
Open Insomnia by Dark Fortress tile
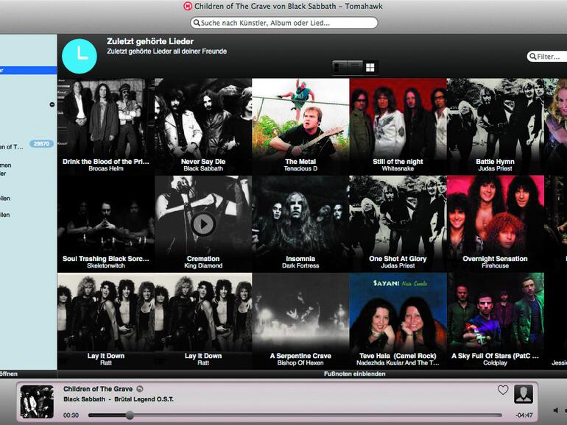click(300, 224)
